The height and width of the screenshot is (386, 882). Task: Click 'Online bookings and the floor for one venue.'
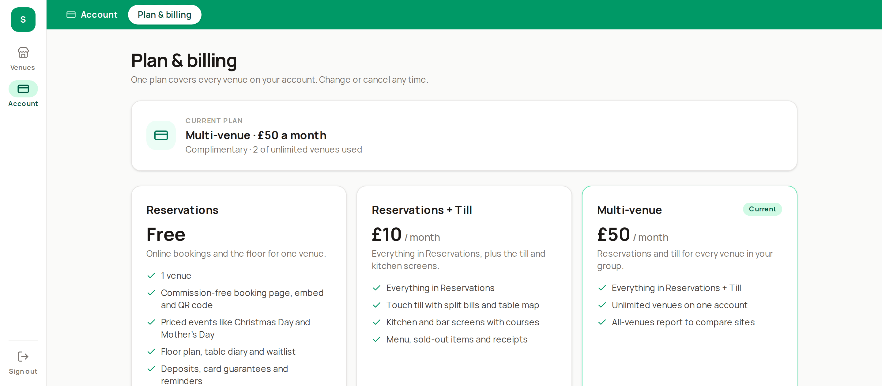pyautogui.click(x=236, y=254)
